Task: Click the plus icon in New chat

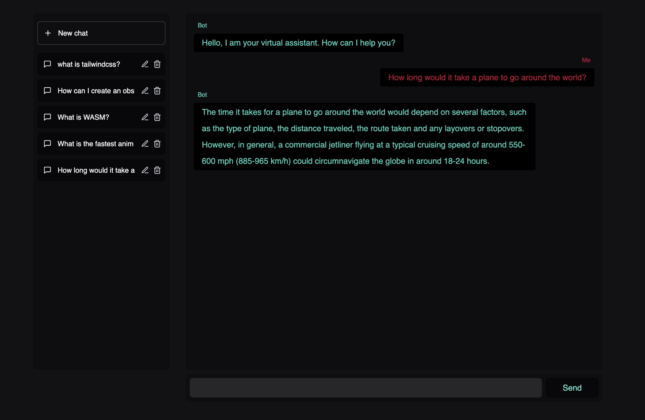Action: (48, 33)
